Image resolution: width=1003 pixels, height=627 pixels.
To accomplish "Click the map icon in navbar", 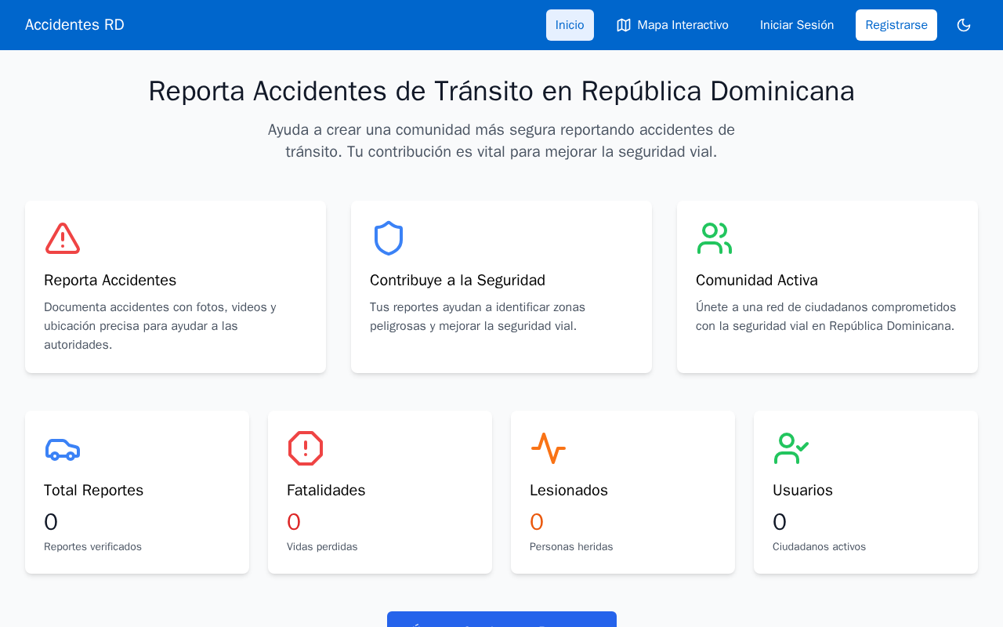I will click(x=624, y=25).
